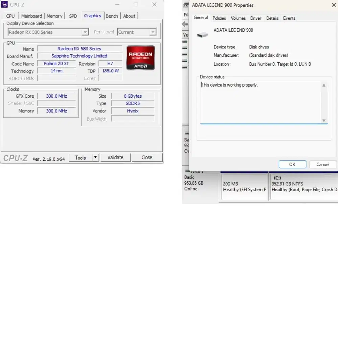This screenshot has height=338, width=338.
Task: Click the Disk Management window icon in its title bar
Action: click(x=186, y=5)
